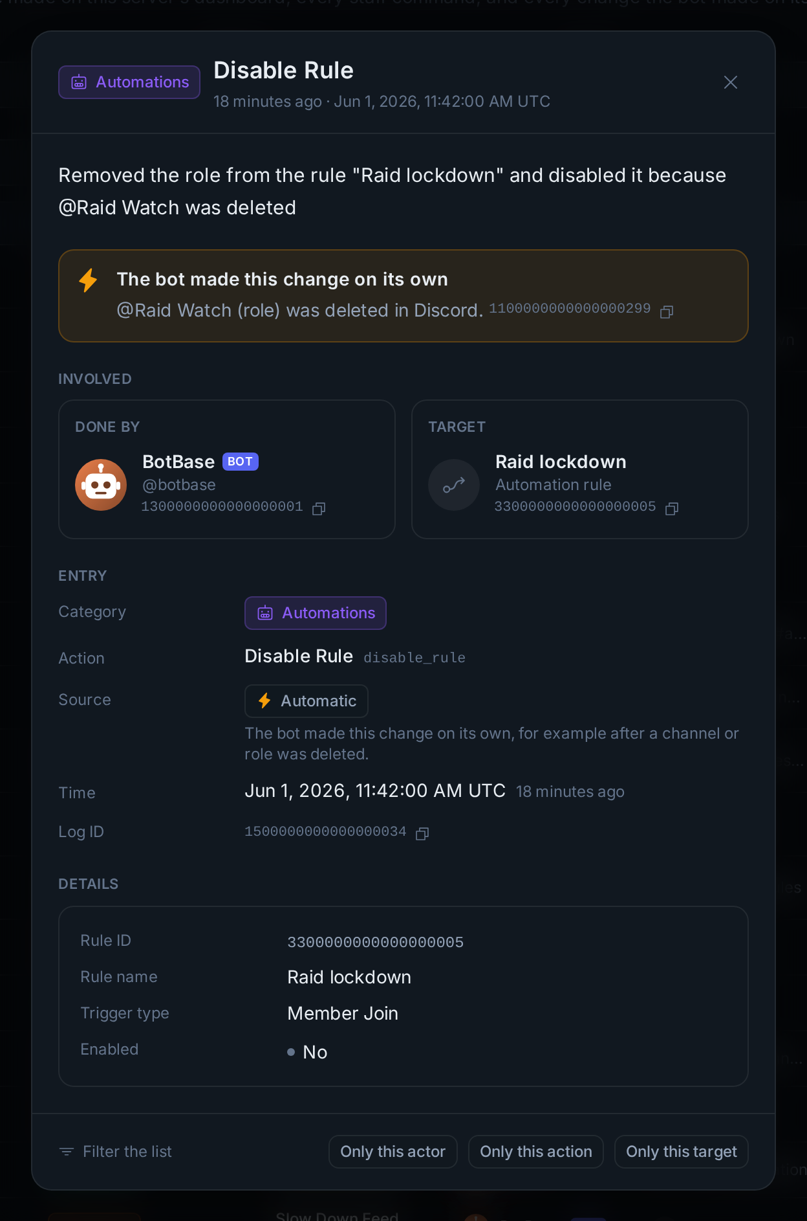Click the Rule ID value in Details
The width and height of the screenshot is (807, 1221).
tap(376, 943)
